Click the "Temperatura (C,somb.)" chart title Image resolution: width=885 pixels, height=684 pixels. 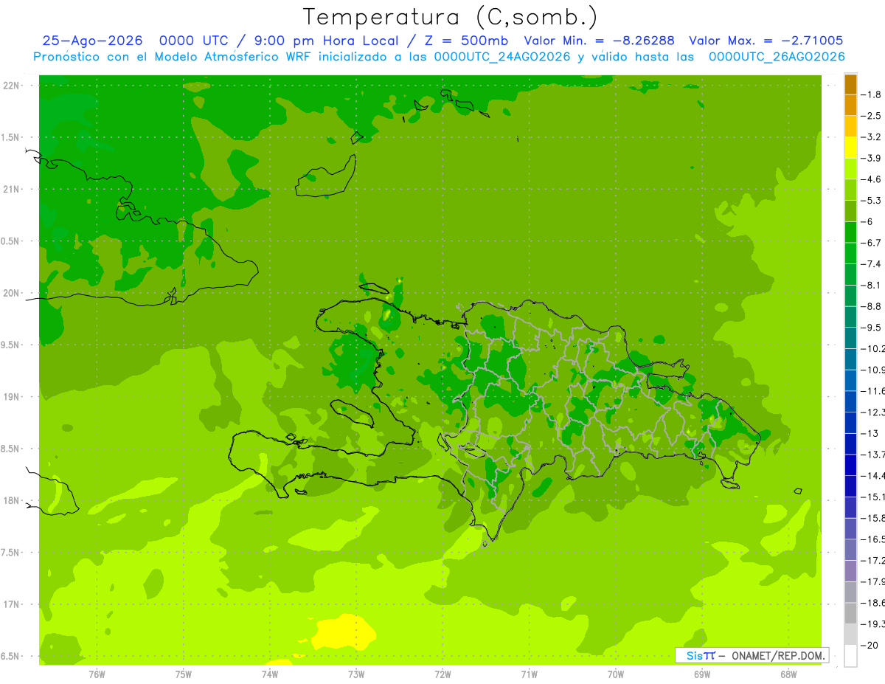450,17
